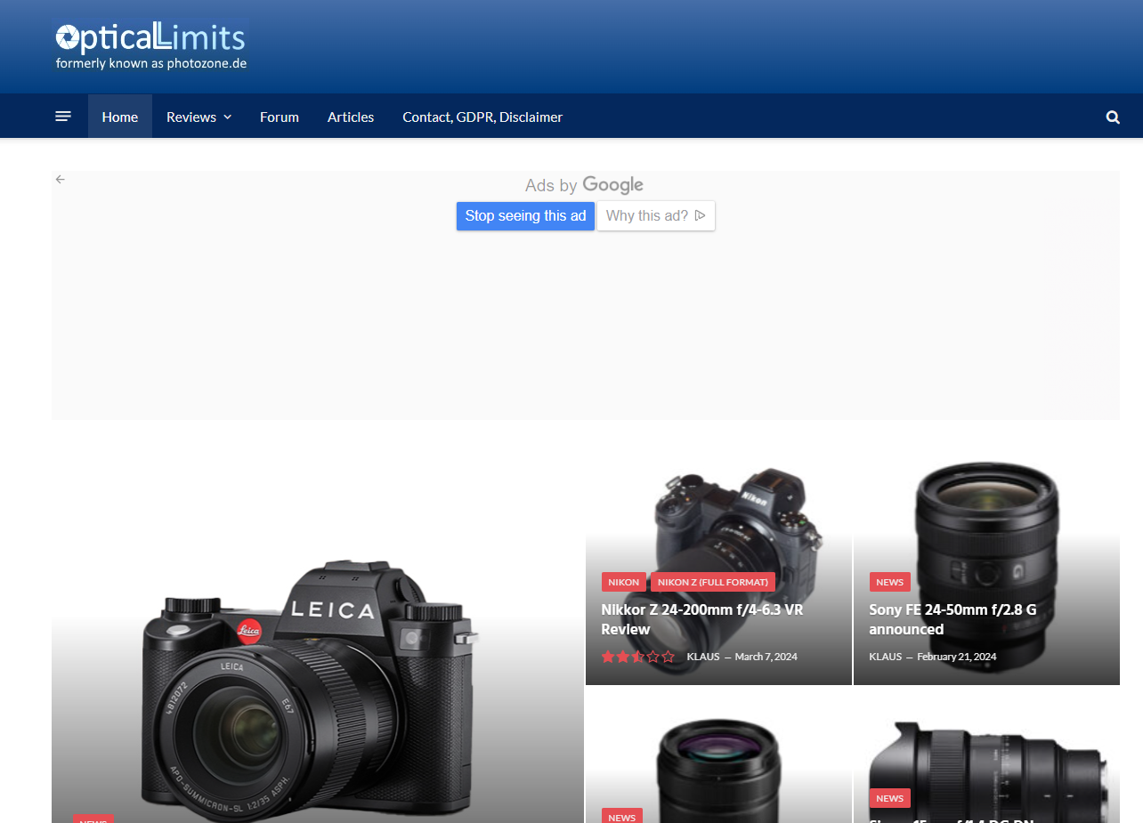
Task: Click the Stop seeing this ad button
Action: coord(525,216)
